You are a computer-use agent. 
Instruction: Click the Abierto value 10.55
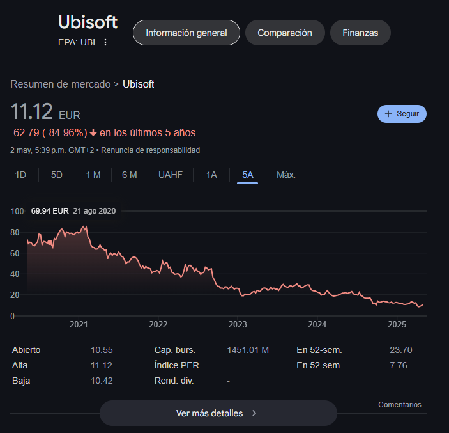point(102,350)
